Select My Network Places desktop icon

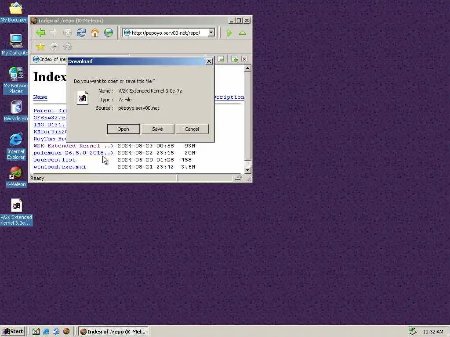point(16,80)
